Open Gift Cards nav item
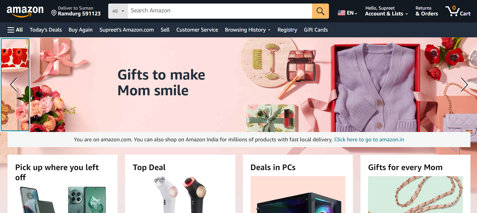This screenshot has width=477, height=213. (x=316, y=30)
